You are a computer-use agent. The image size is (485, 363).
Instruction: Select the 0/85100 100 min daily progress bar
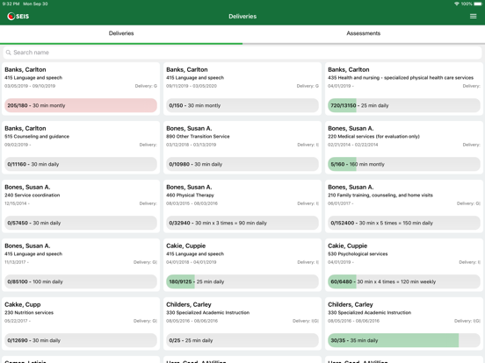[81, 281]
